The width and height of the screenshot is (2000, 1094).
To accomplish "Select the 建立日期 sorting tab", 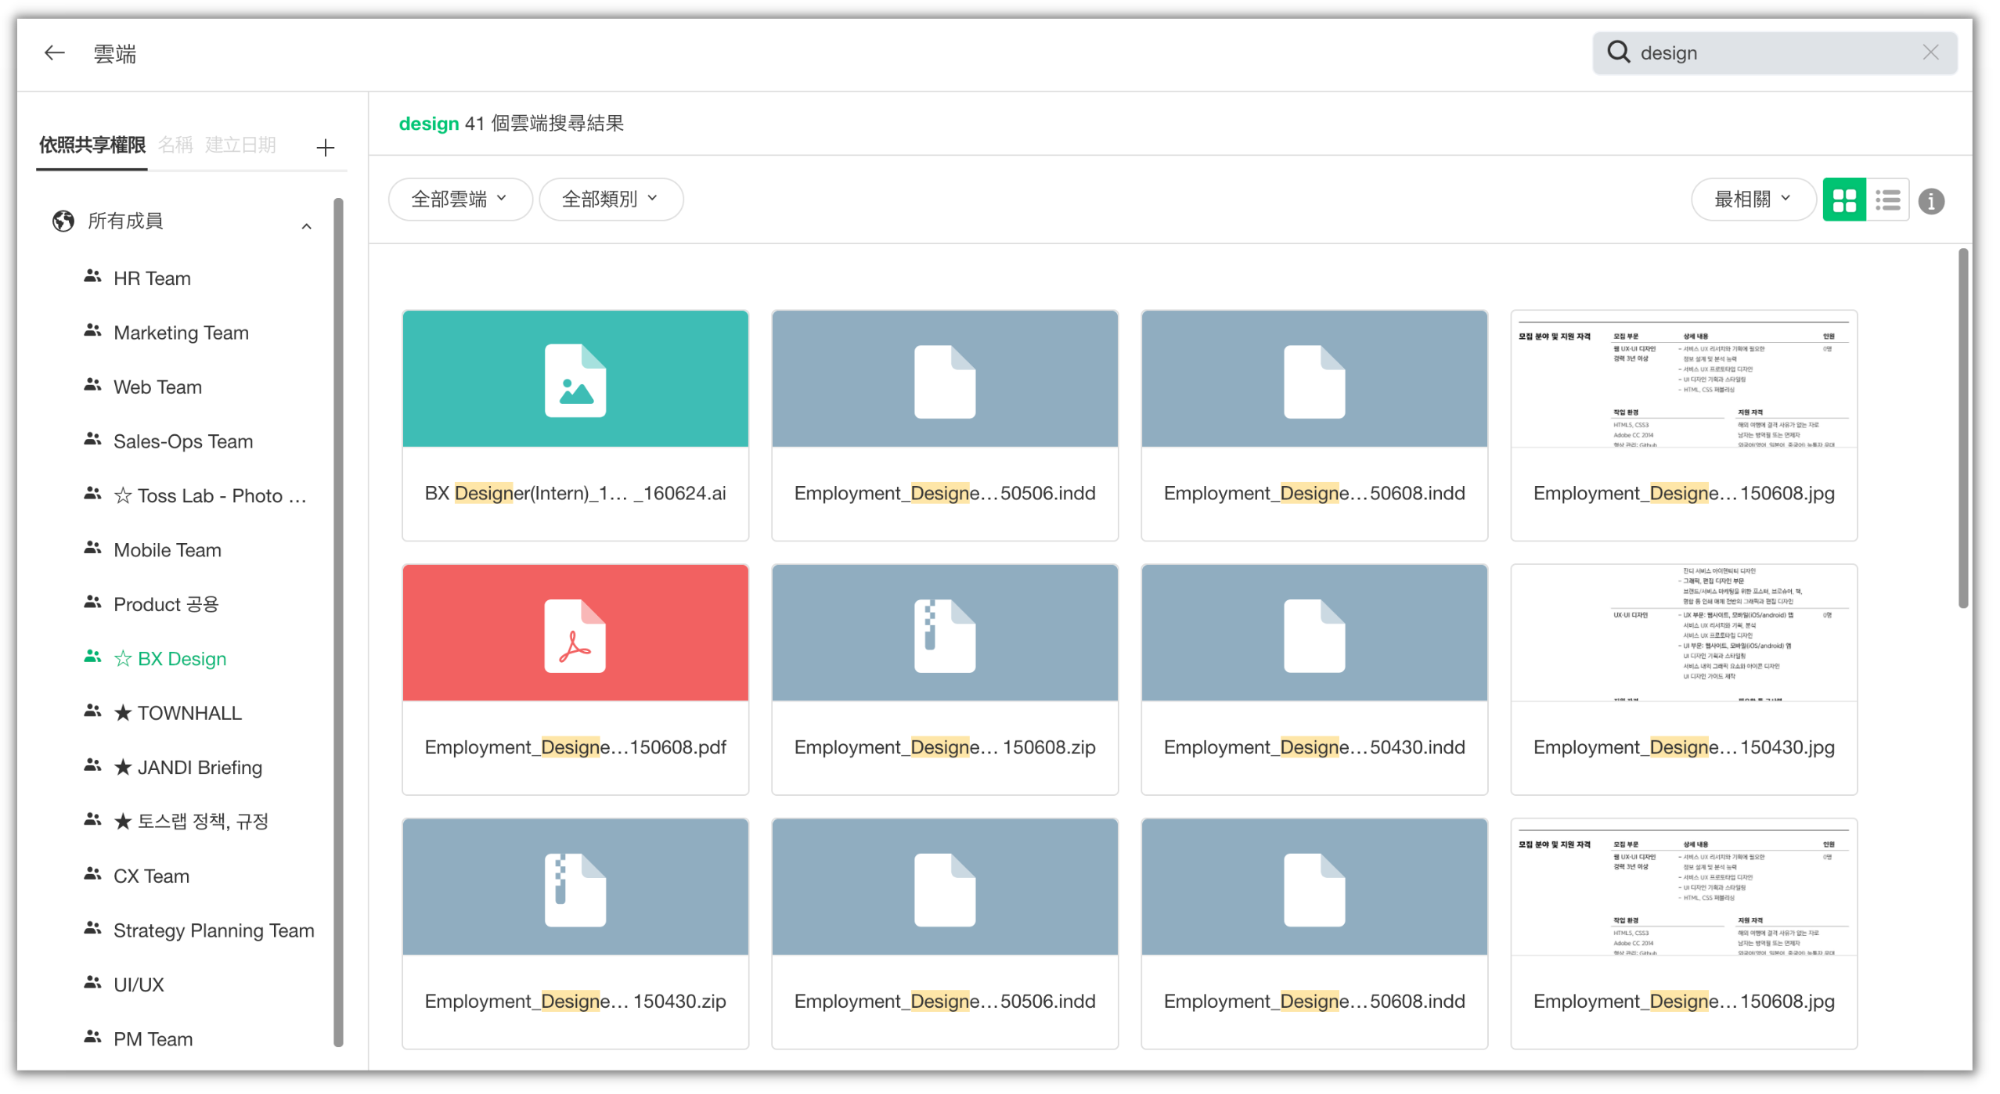I will 240,145.
